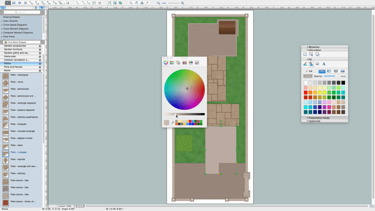375x211 pixels.
Task: Click the zoom in magnifier icon
Action: (183, 3)
